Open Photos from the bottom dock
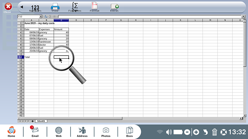Viewport: 248px width, 139px height. point(106,132)
